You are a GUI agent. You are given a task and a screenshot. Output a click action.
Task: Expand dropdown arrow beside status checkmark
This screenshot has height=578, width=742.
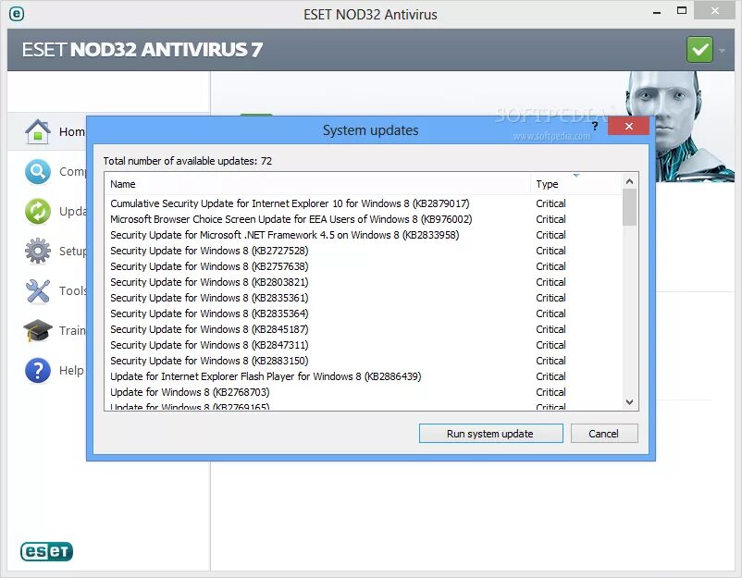coord(723,50)
